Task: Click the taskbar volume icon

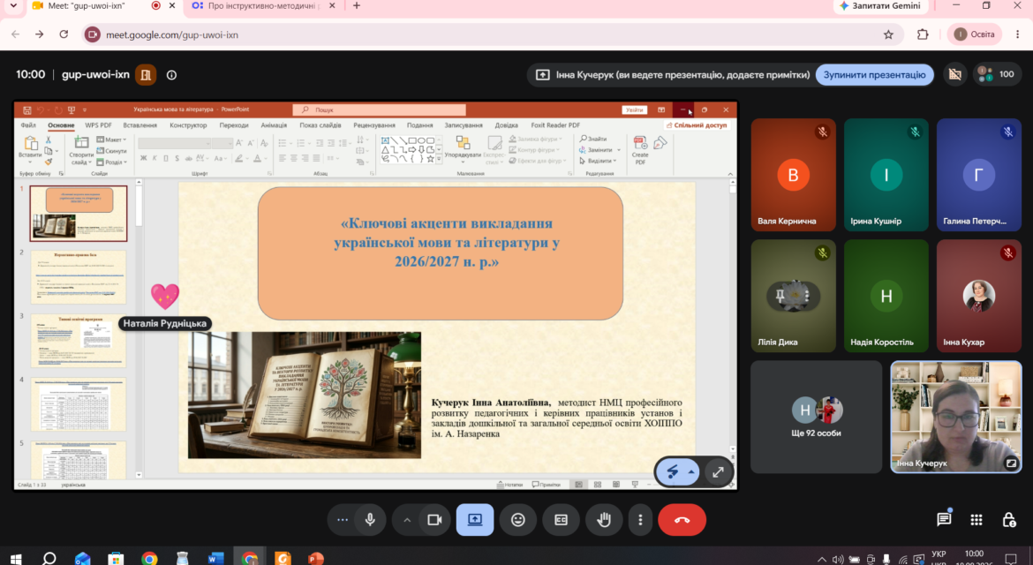Action: click(838, 559)
